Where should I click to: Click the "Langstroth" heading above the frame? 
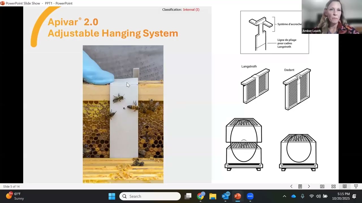pyautogui.click(x=249, y=67)
